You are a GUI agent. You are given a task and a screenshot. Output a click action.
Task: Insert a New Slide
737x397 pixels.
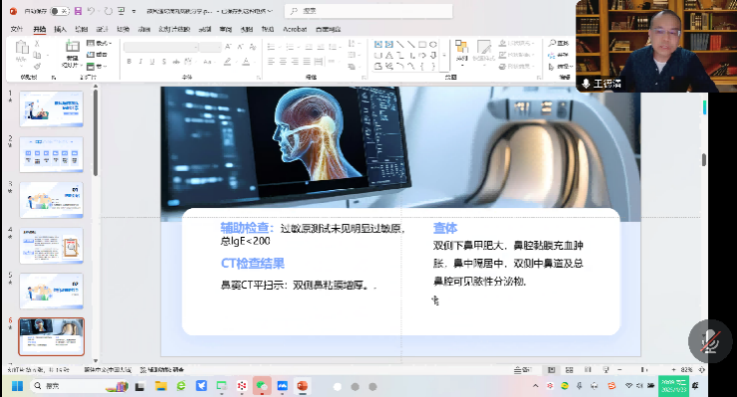(x=73, y=53)
